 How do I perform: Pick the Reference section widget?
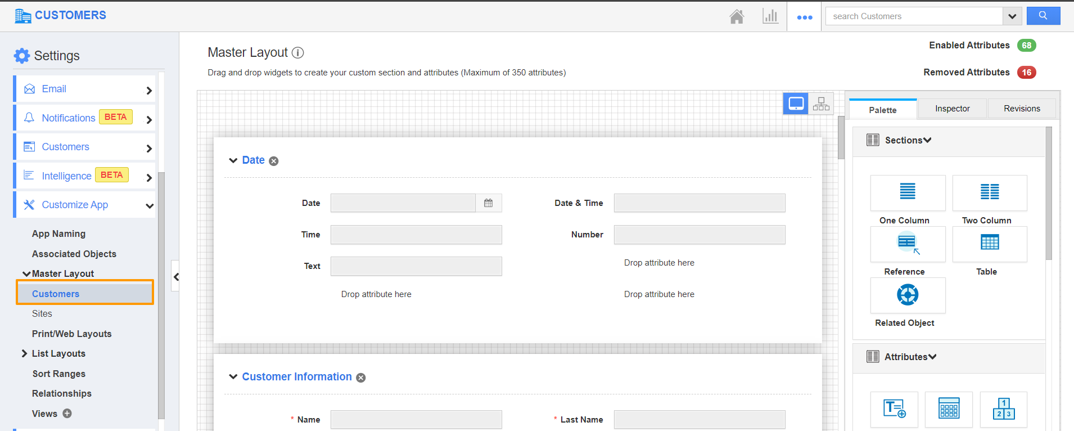(x=908, y=244)
